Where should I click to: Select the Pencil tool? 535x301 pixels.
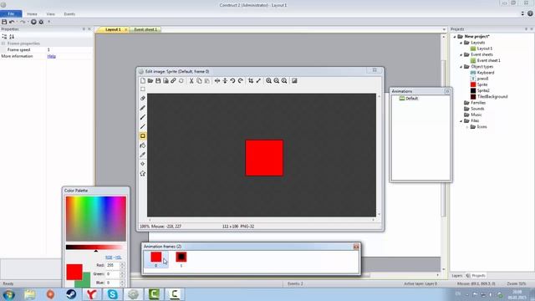143,108
